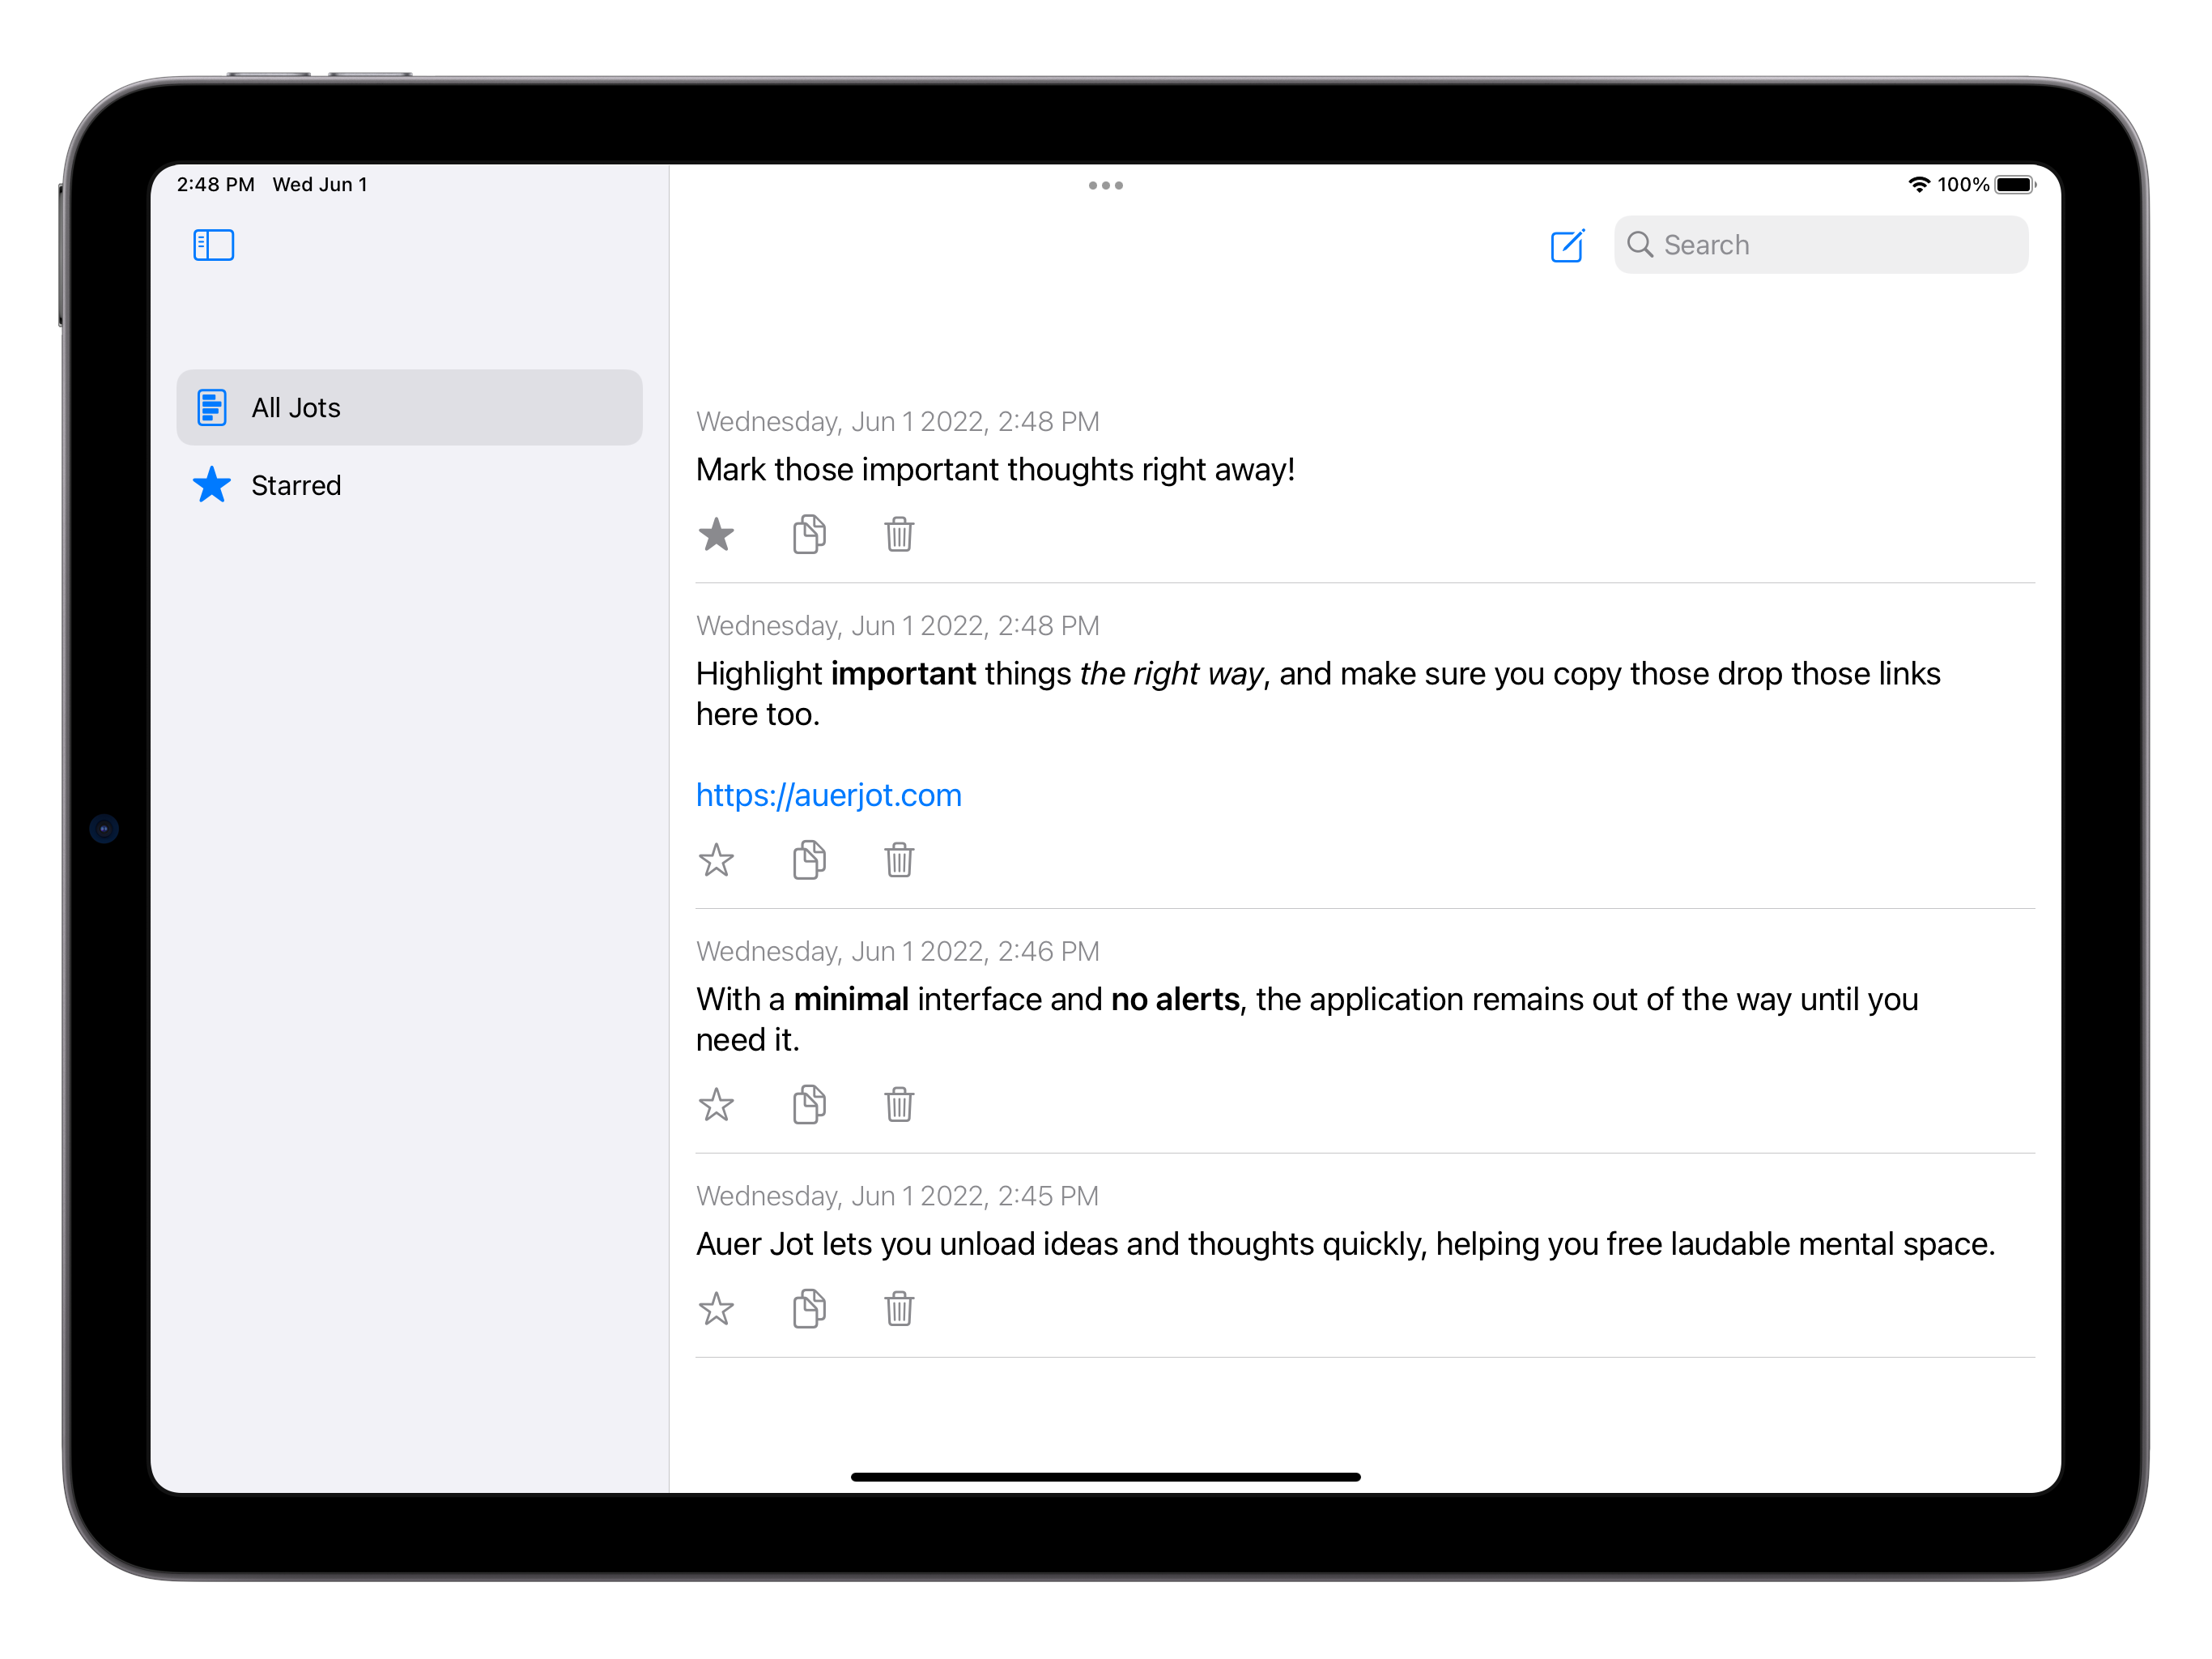
Task: Click the Search field
Action: 1821,245
